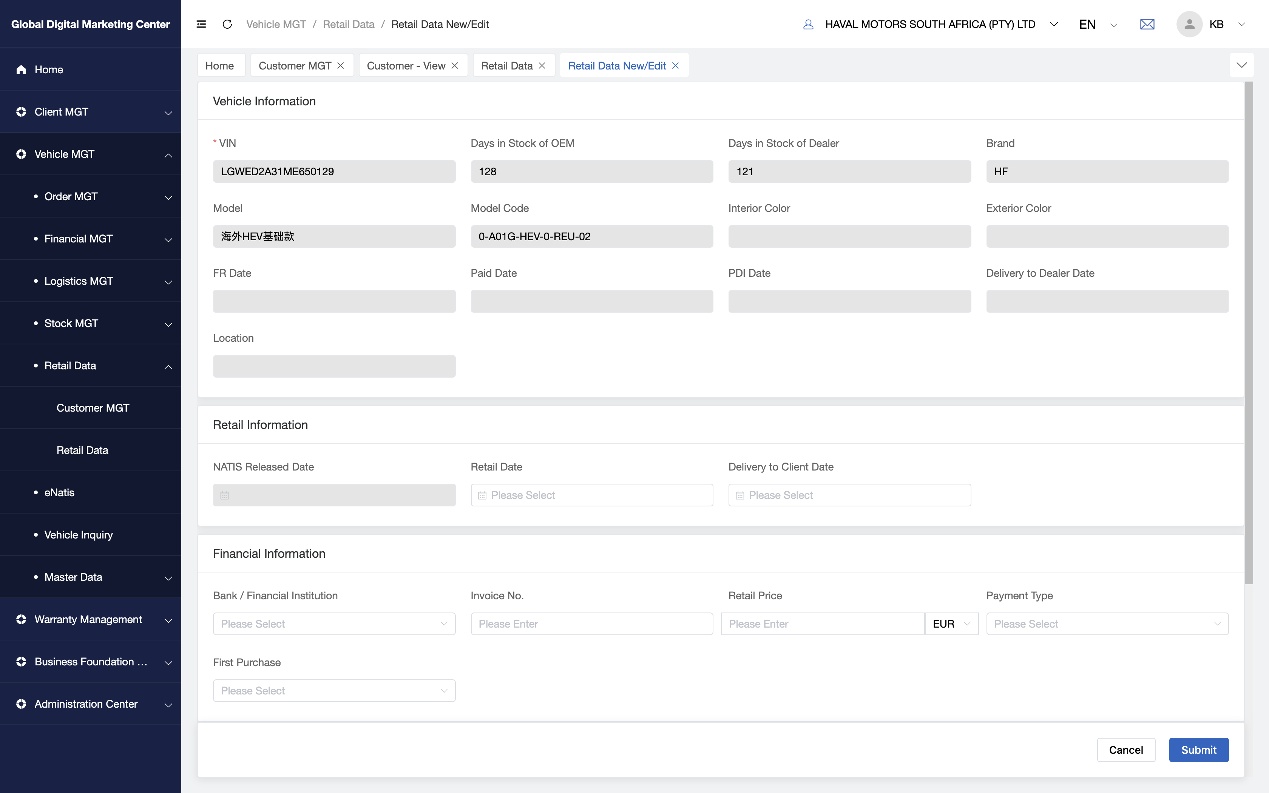Expand Order MGT submenu
This screenshot has height=793, width=1269.
pyautogui.click(x=168, y=197)
